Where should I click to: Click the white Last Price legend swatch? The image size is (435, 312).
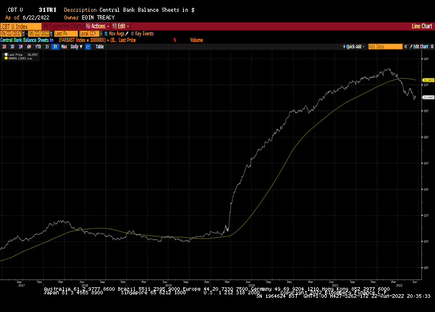click(x=6, y=54)
